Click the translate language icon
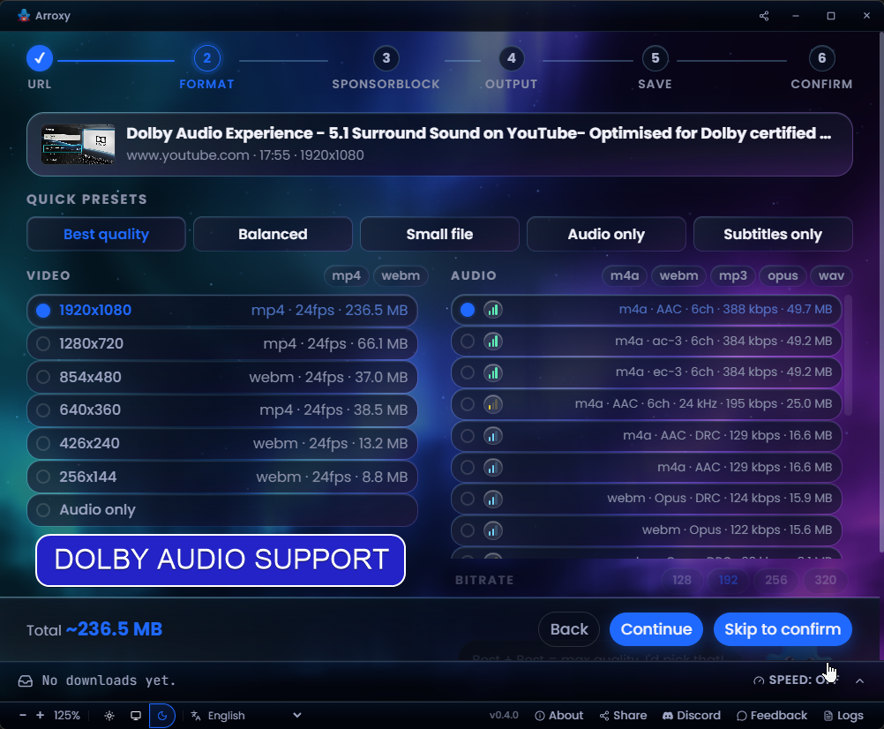This screenshot has width=884, height=729. pos(196,716)
